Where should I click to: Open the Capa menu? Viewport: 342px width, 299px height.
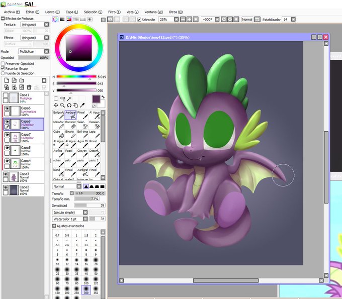click(x=72, y=12)
